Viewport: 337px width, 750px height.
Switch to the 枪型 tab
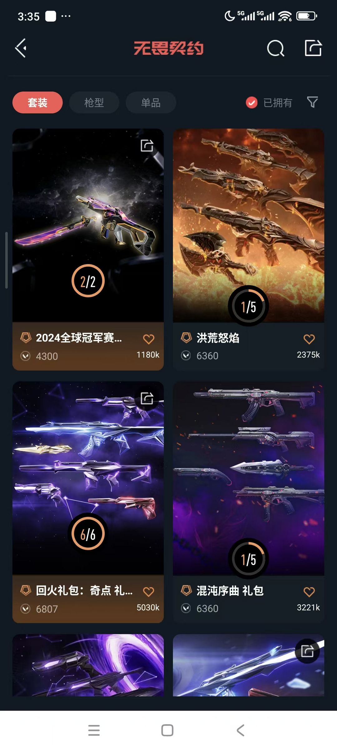point(94,102)
